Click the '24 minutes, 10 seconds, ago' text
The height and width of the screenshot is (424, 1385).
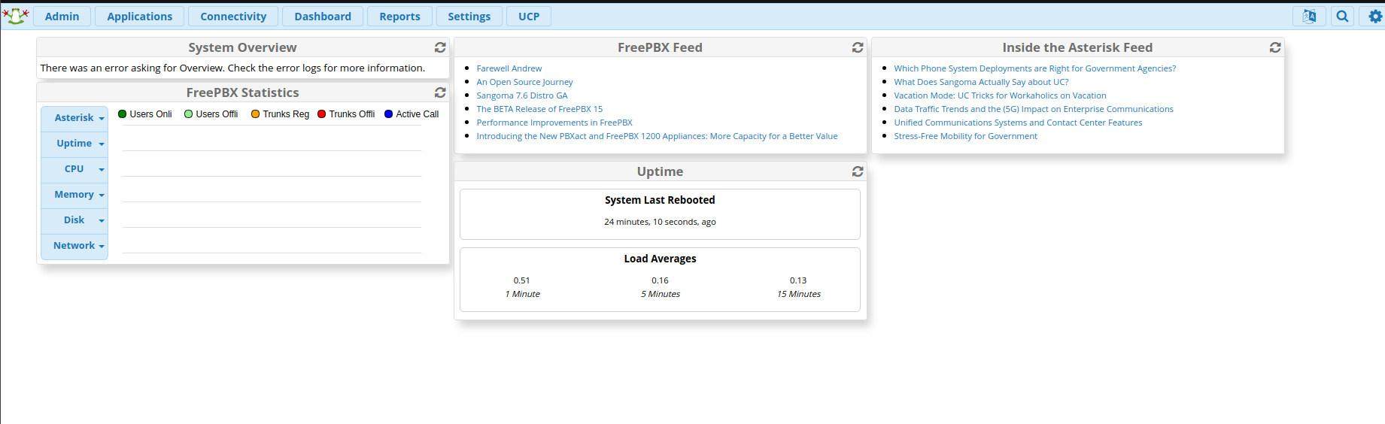pos(660,222)
